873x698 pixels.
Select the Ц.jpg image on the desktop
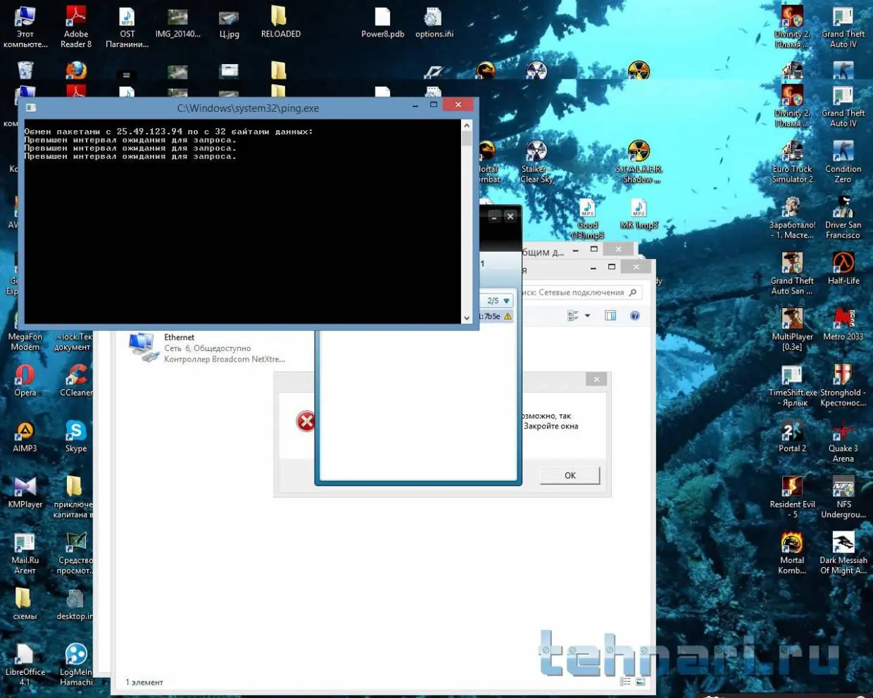click(x=229, y=23)
